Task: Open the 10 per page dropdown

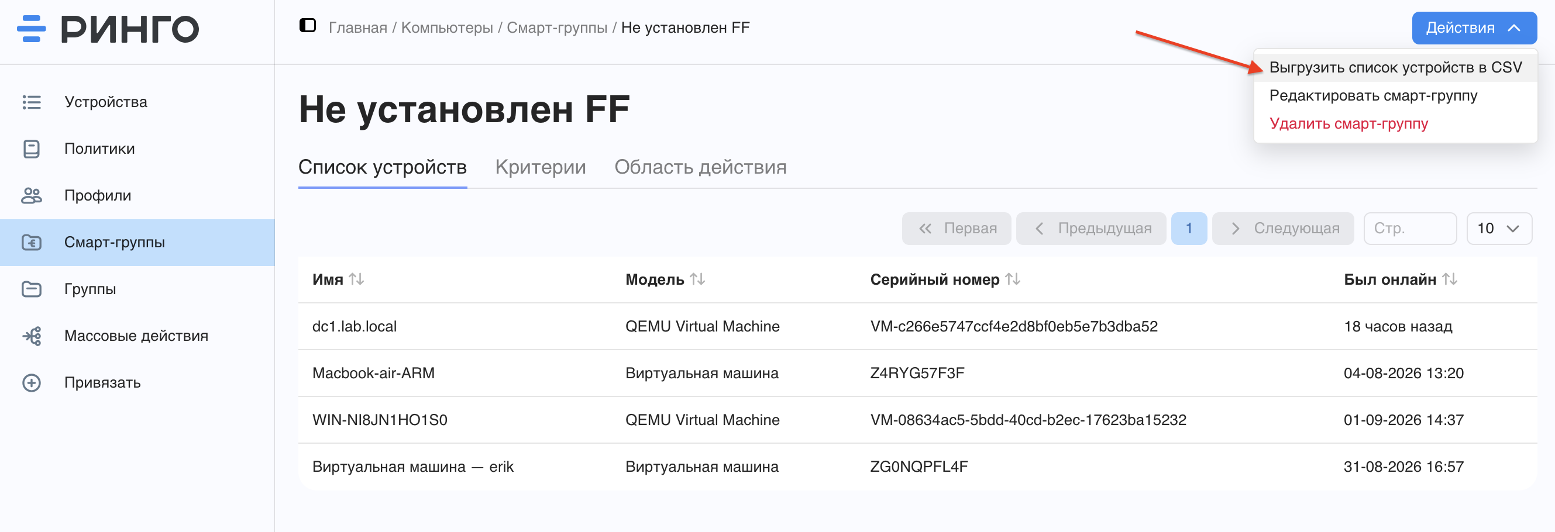Action: coord(1499,229)
